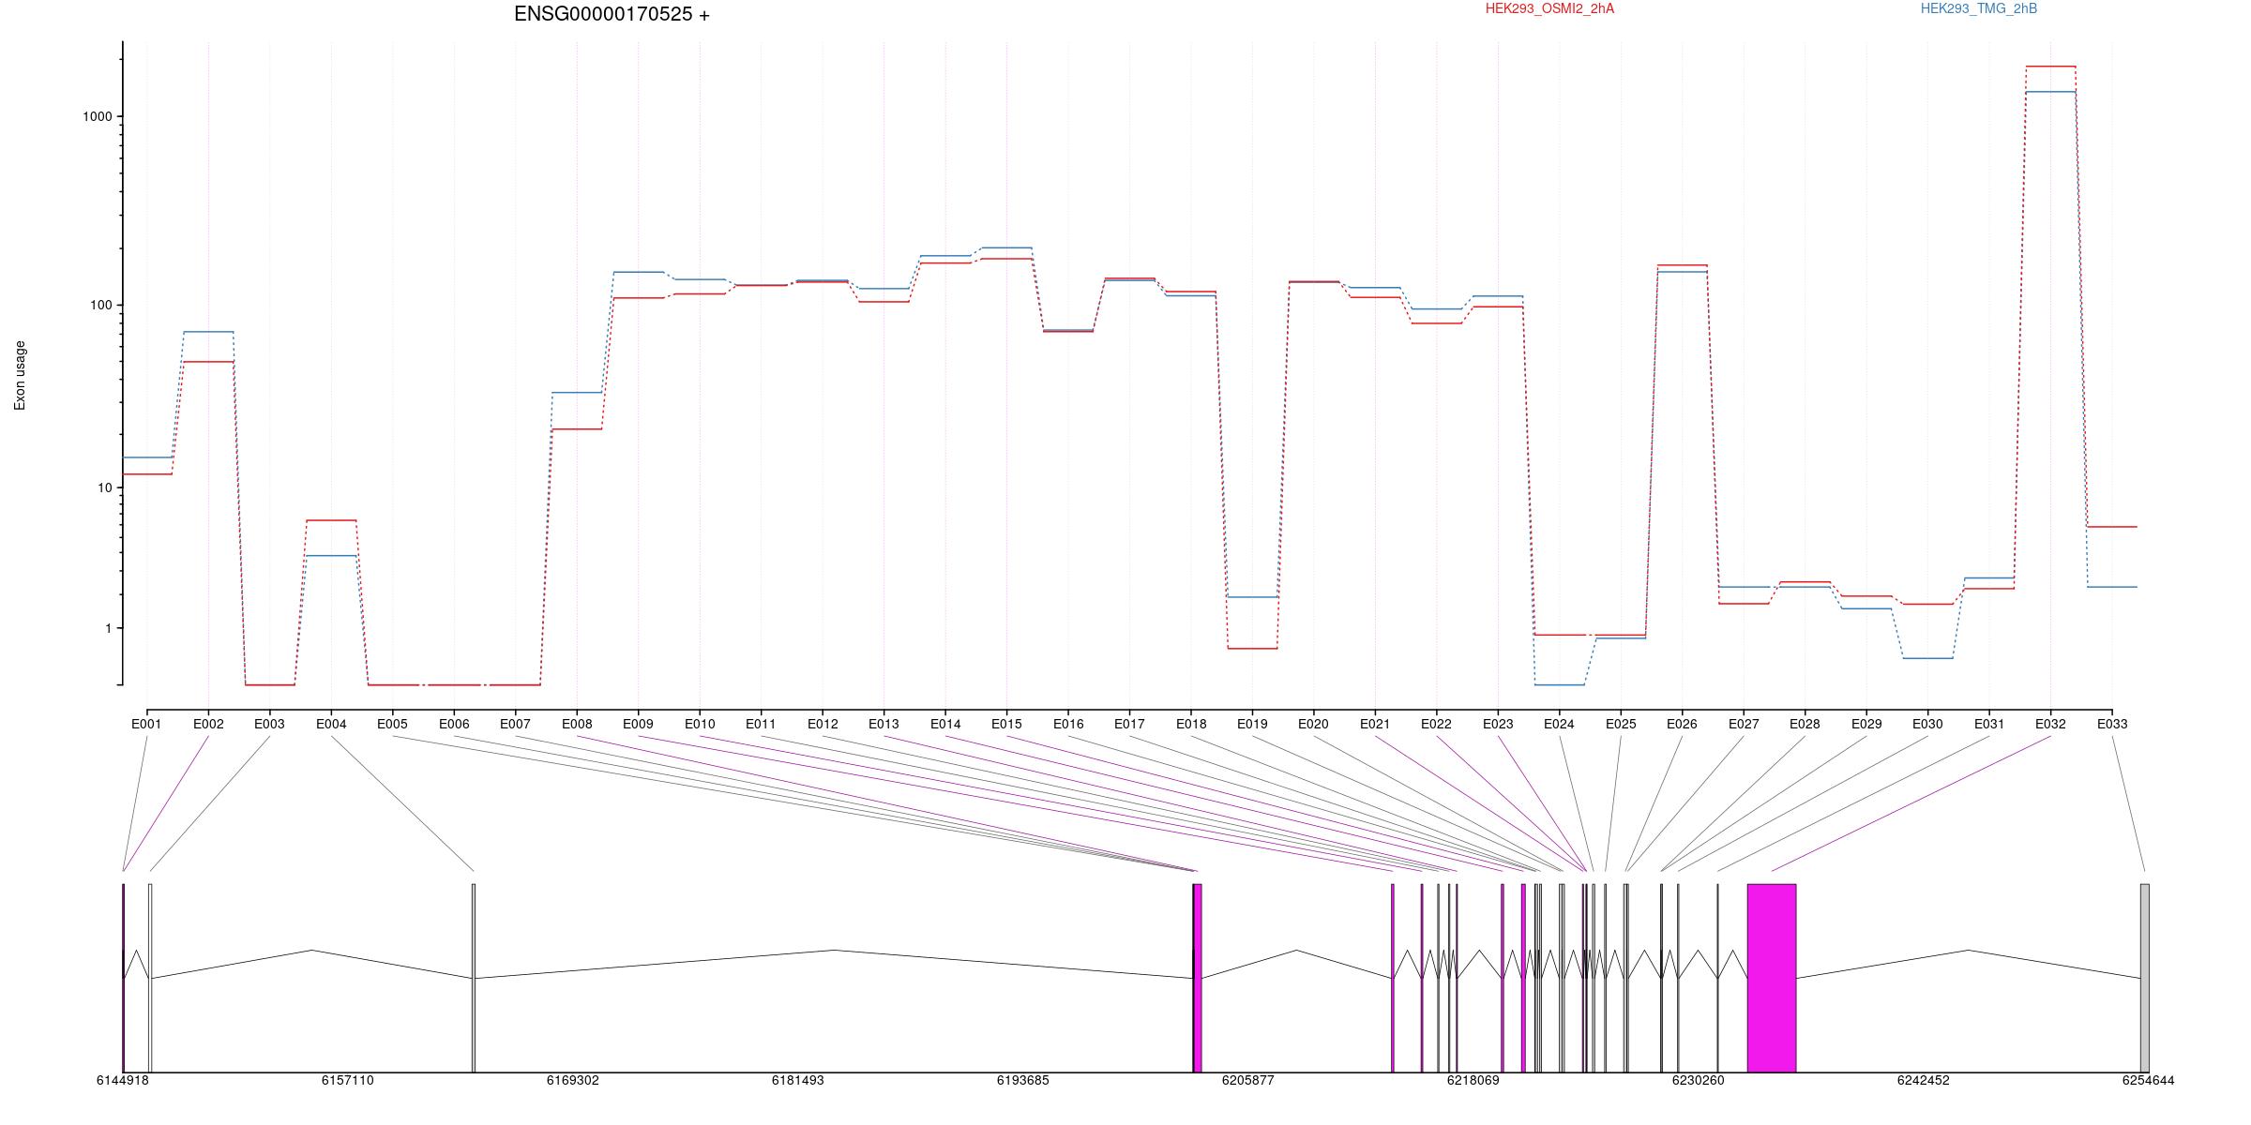The height and width of the screenshot is (1125, 2251).
Task: Click the red E004 usage line segment
Action: click(331, 520)
